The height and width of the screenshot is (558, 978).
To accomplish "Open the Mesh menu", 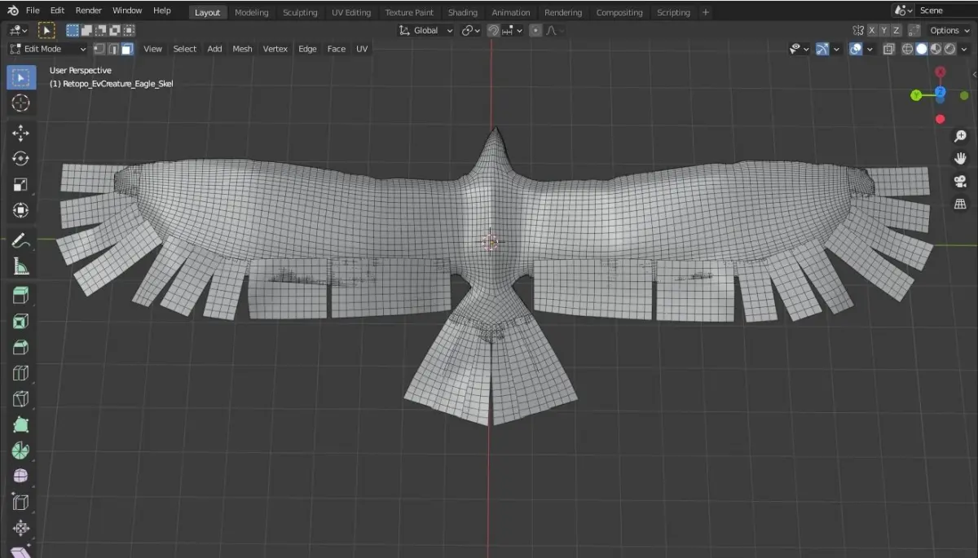I will point(242,49).
